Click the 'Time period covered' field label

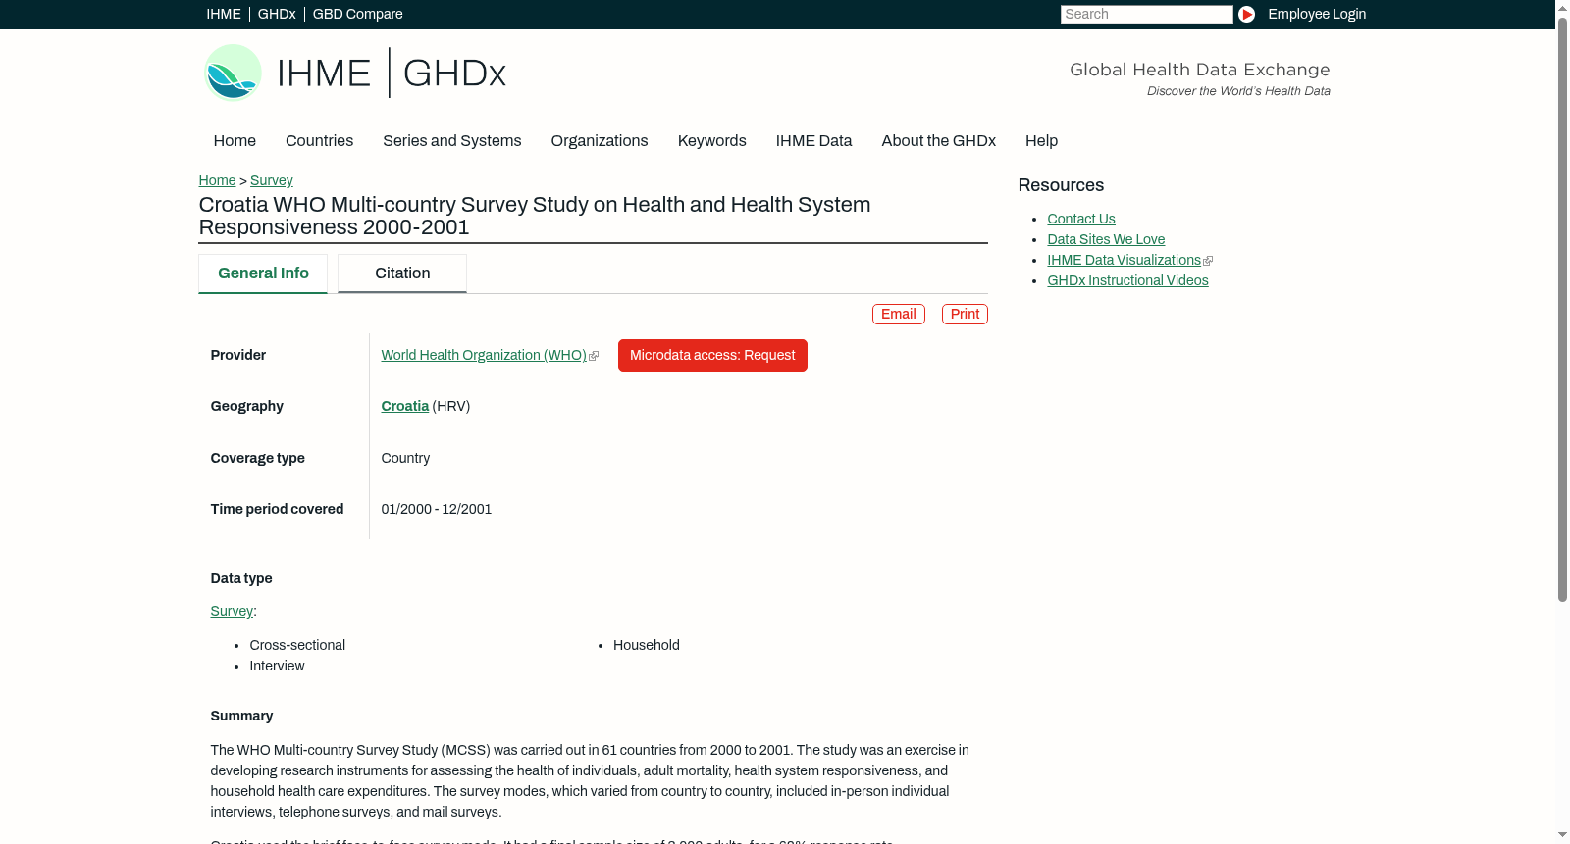(277, 509)
